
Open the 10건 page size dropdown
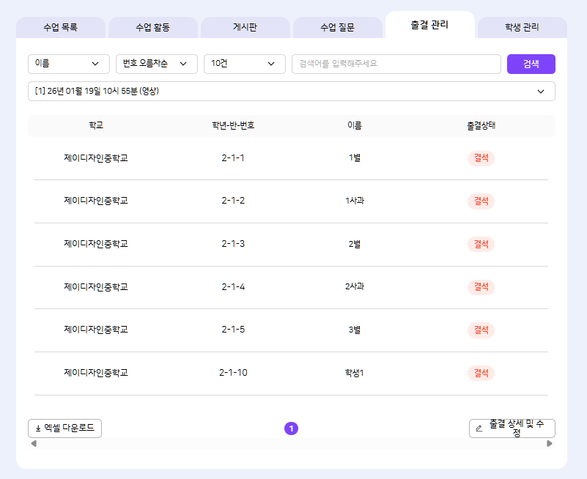click(x=244, y=64)
